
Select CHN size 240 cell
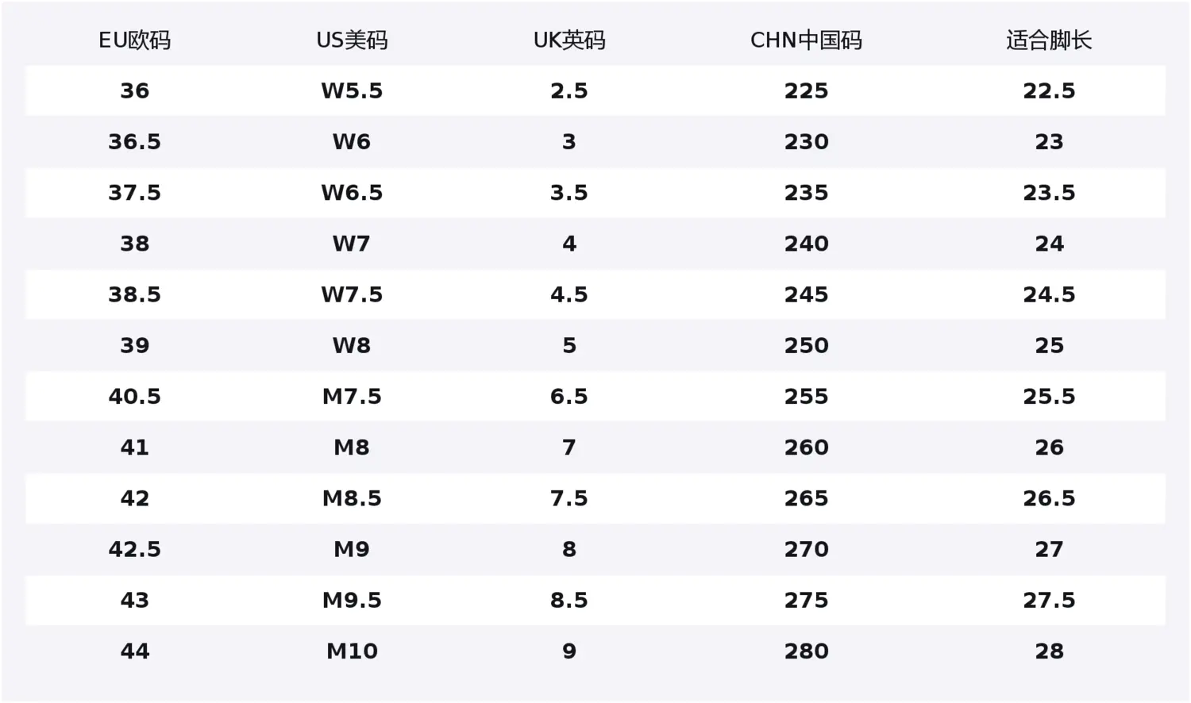click(x=806, y=244)
